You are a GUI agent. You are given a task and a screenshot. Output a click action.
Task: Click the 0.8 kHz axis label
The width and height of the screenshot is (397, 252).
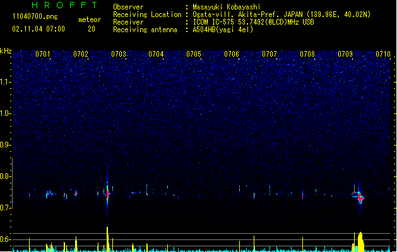point(5,176)
